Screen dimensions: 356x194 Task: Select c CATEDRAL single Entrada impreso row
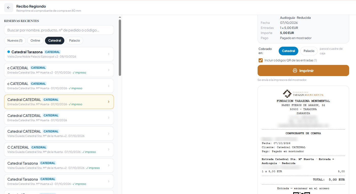(59, 86)
